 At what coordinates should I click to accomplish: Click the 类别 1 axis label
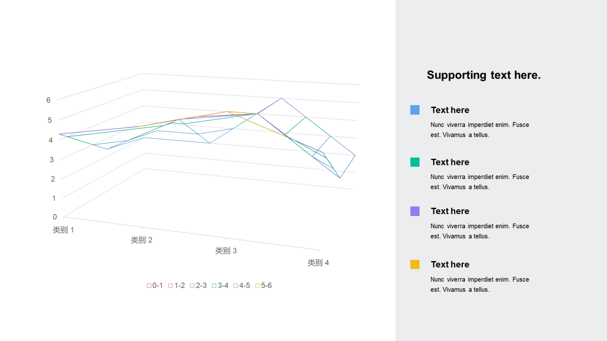(x=63, y=230)
